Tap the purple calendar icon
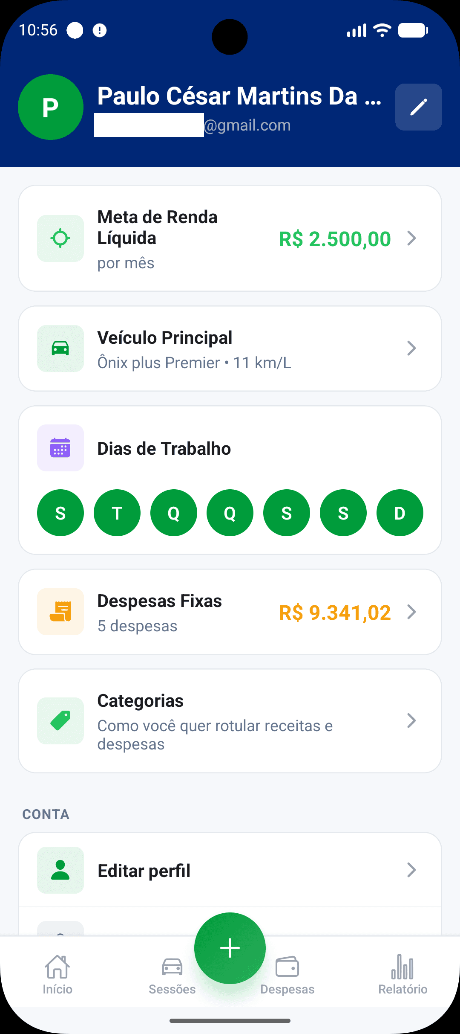460x1034 pixels. (x=60, y=448)
